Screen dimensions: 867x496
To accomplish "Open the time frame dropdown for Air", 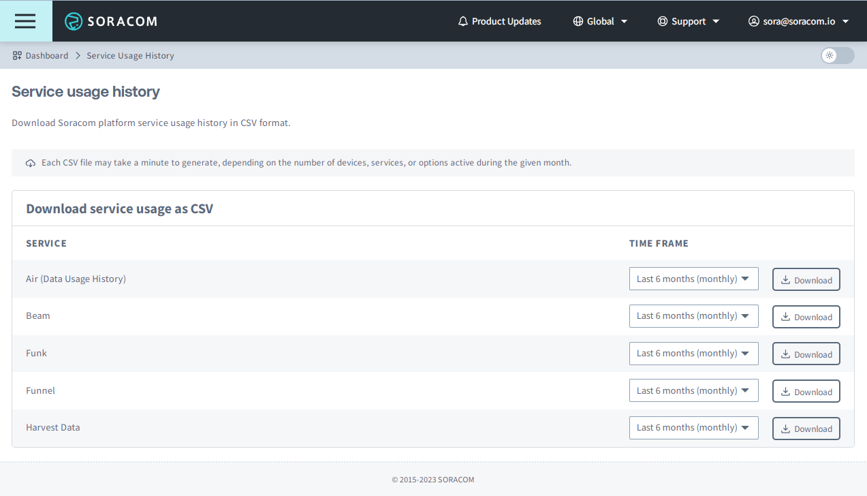I will 693,278.
